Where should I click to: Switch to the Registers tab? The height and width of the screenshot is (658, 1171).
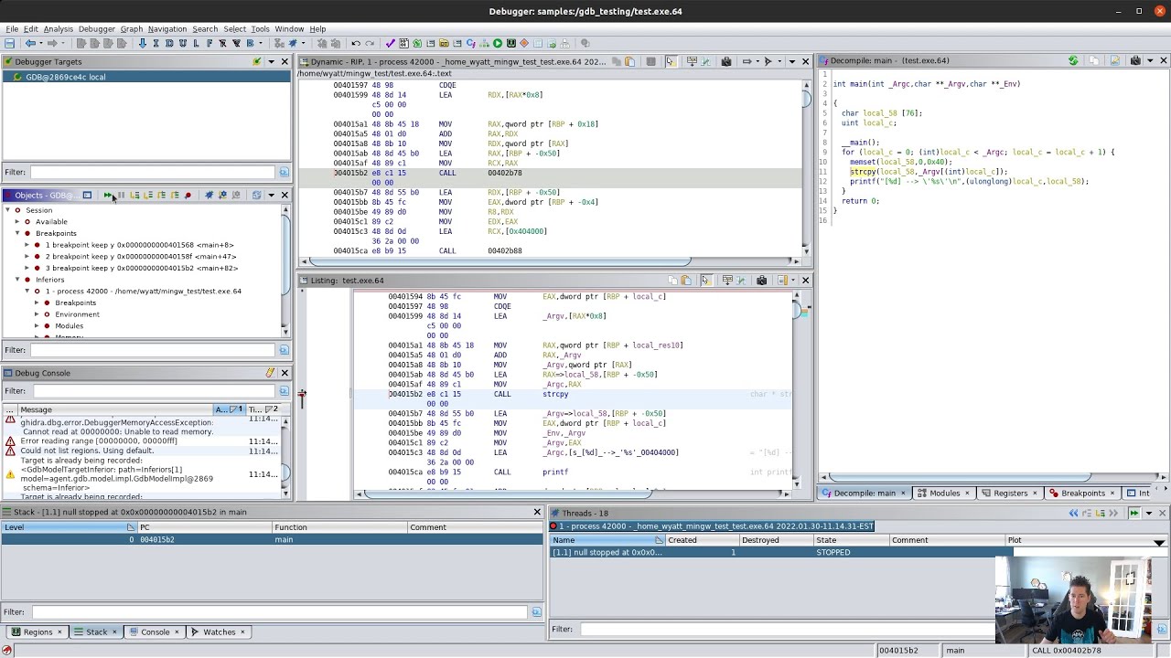click(1010, 493)
